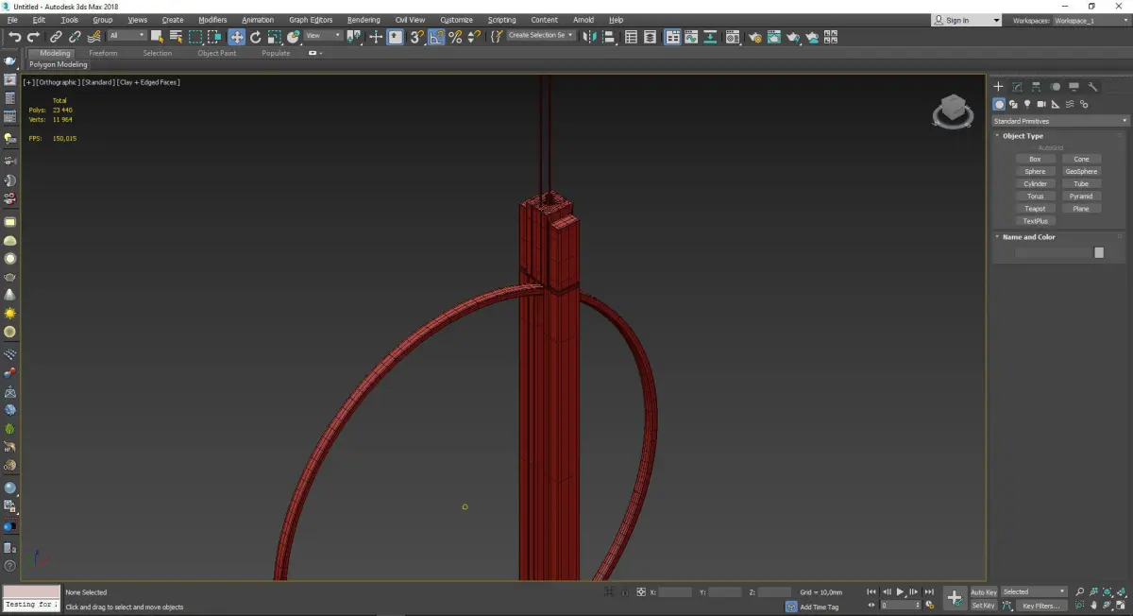1133x616 pixels.
Task: Click the object name field
Action: pos(1053,252)
